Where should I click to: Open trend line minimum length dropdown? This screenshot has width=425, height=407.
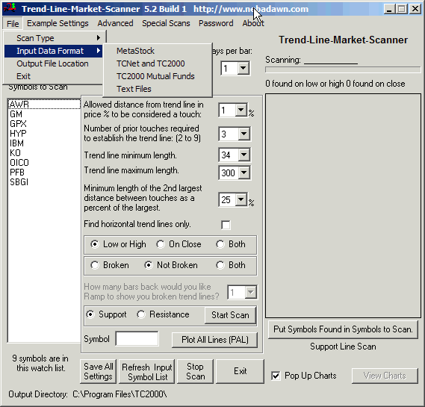244,155
